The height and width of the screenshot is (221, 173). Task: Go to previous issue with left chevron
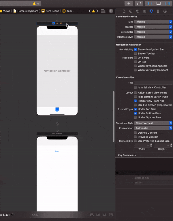tap(90, 11)
